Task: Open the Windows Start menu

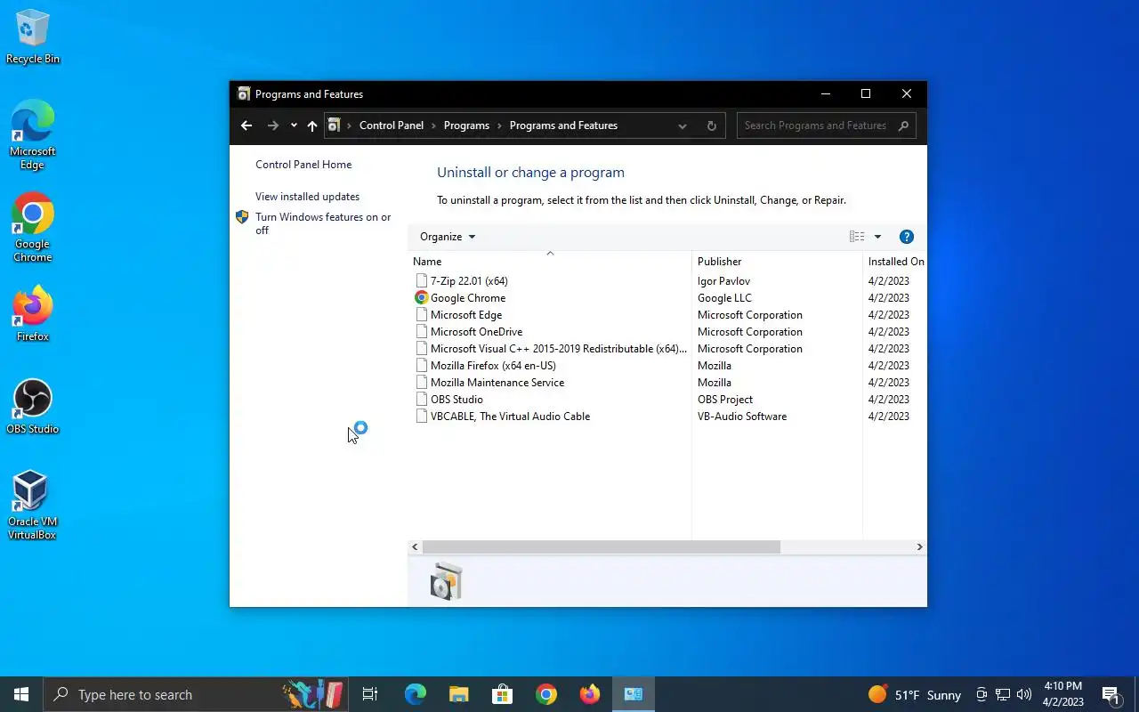Action: (x=21, y=694)
